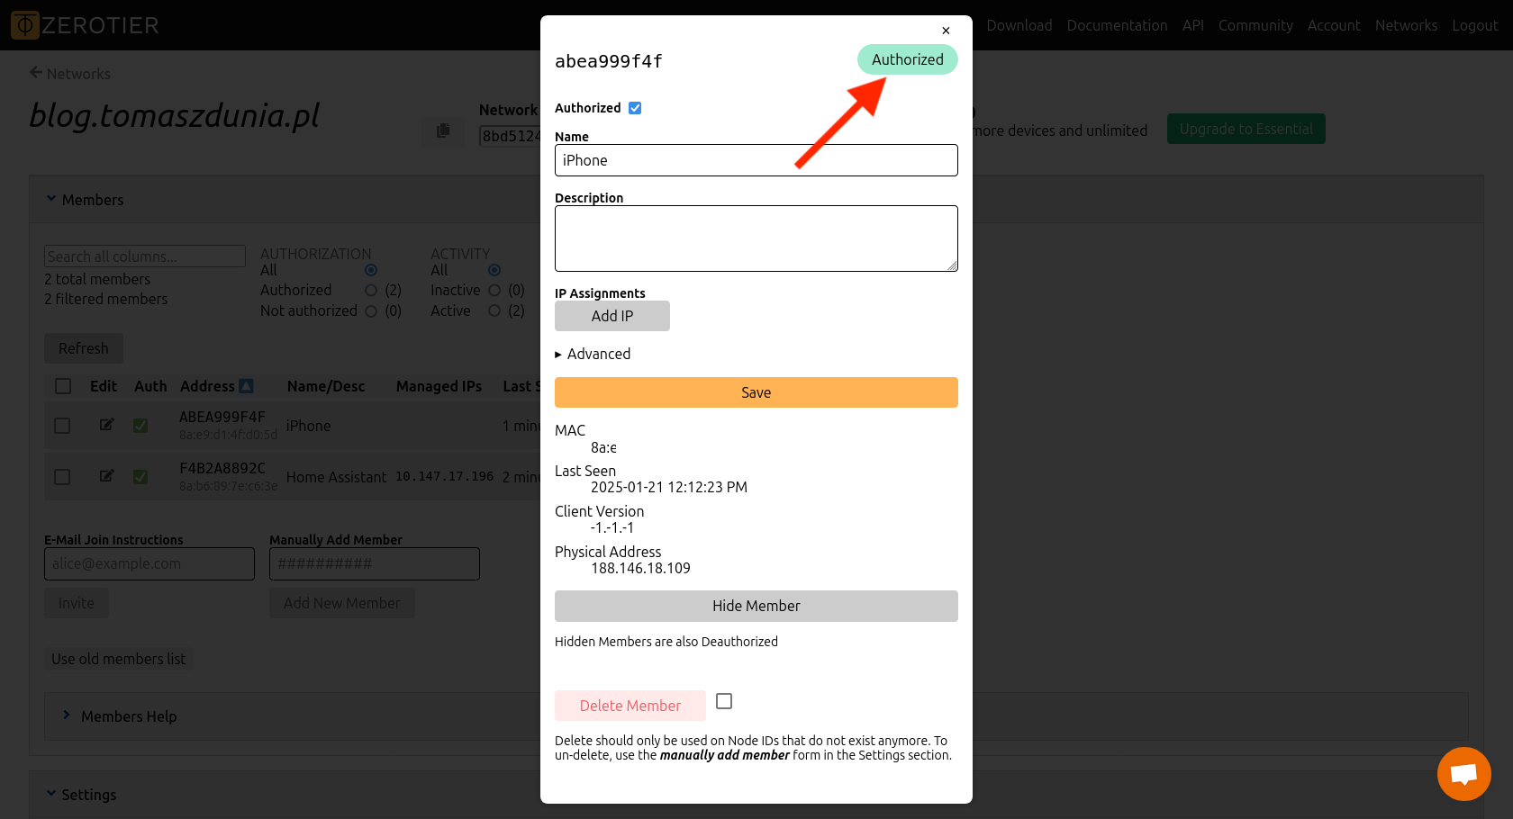Close the member details dialog
The height and width of the screenshot is (819, 1513).
[x=946, y=31]
